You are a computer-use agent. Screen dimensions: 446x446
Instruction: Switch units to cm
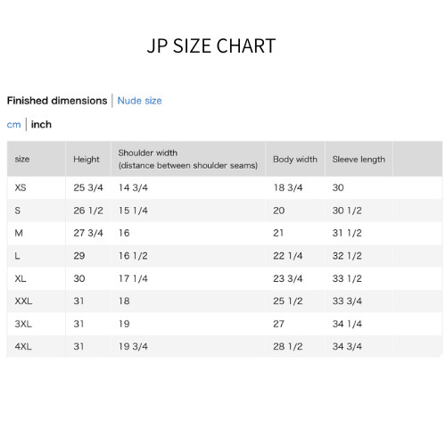pos(14,125)
